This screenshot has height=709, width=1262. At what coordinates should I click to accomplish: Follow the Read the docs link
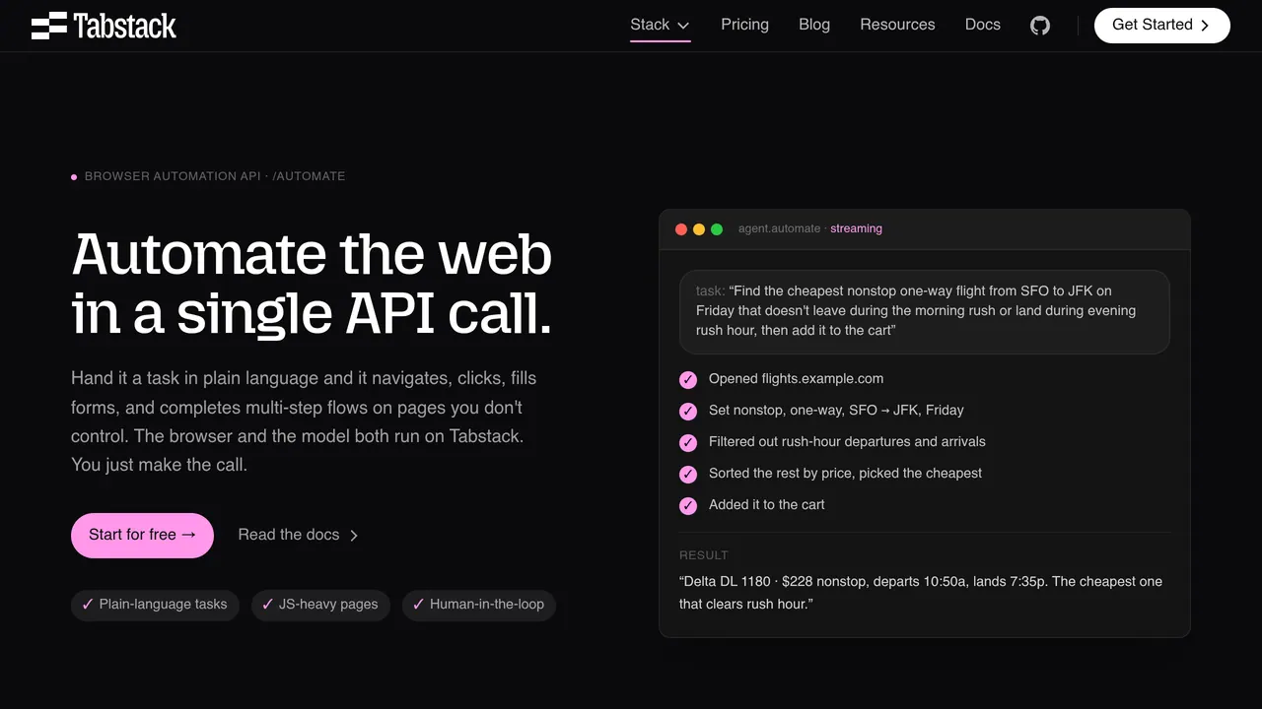pyautogui.click(x=299, y=535)
